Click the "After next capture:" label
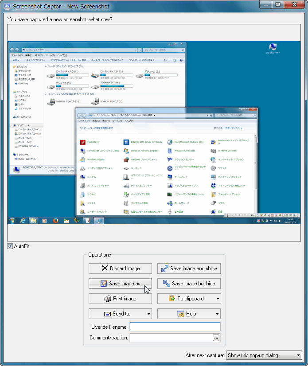The height and width of the screenshot is (366, 308). (x=205, y=355)
